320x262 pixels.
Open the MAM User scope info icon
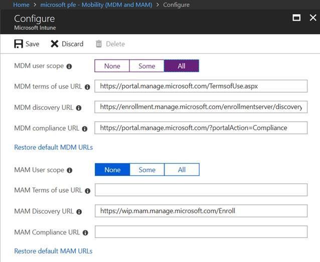(x=70, y=170)
